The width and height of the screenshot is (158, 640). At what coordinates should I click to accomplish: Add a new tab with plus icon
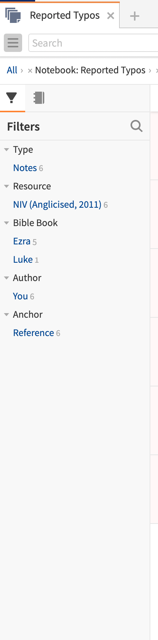135,16
